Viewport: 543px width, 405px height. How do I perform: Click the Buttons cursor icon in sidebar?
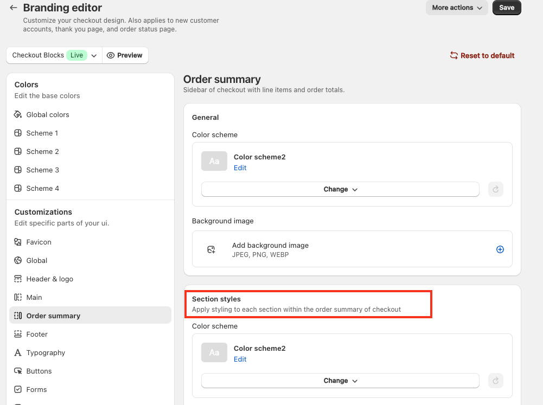[18, 371]
